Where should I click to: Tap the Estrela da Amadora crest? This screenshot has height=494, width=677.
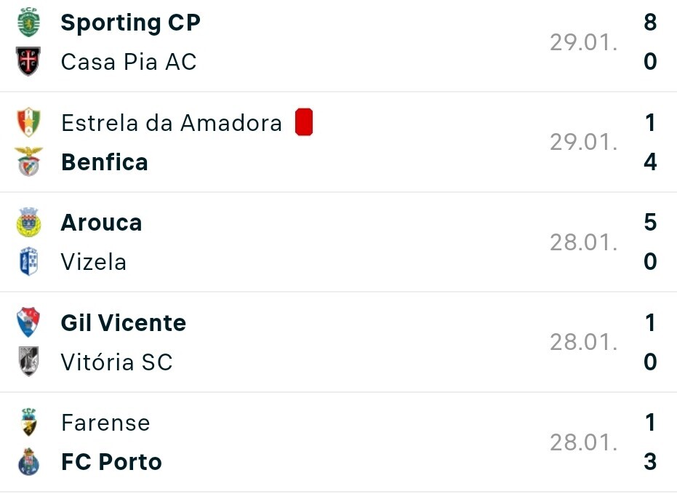click(28, 123)
